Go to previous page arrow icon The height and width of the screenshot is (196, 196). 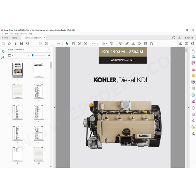coord(40,43)
